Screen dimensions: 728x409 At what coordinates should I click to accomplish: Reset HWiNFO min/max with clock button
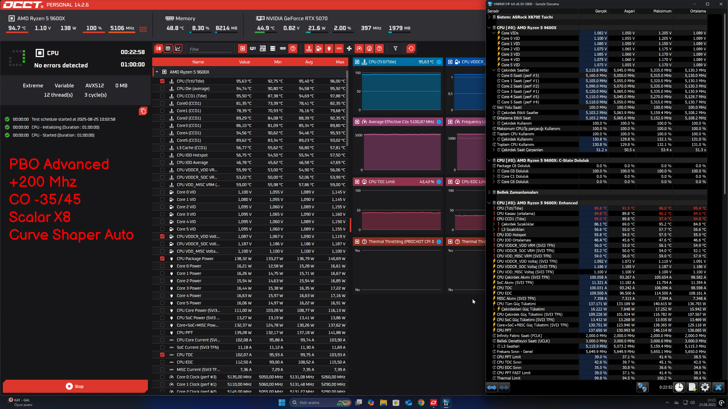679,387
